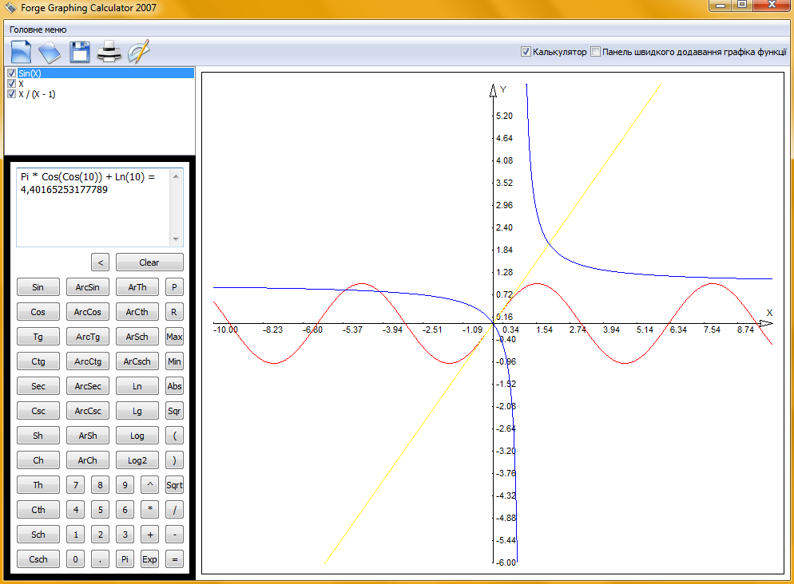Insert the ArTh function
The height and width of the screenshot is (584, 794).
point(137,287)
